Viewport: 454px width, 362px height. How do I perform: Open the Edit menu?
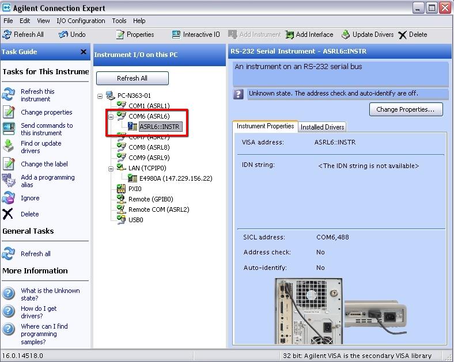[x=25, y=21]
